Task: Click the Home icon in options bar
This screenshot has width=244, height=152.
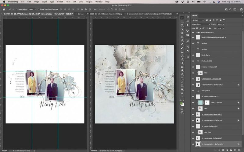Action: pos(4,9)
